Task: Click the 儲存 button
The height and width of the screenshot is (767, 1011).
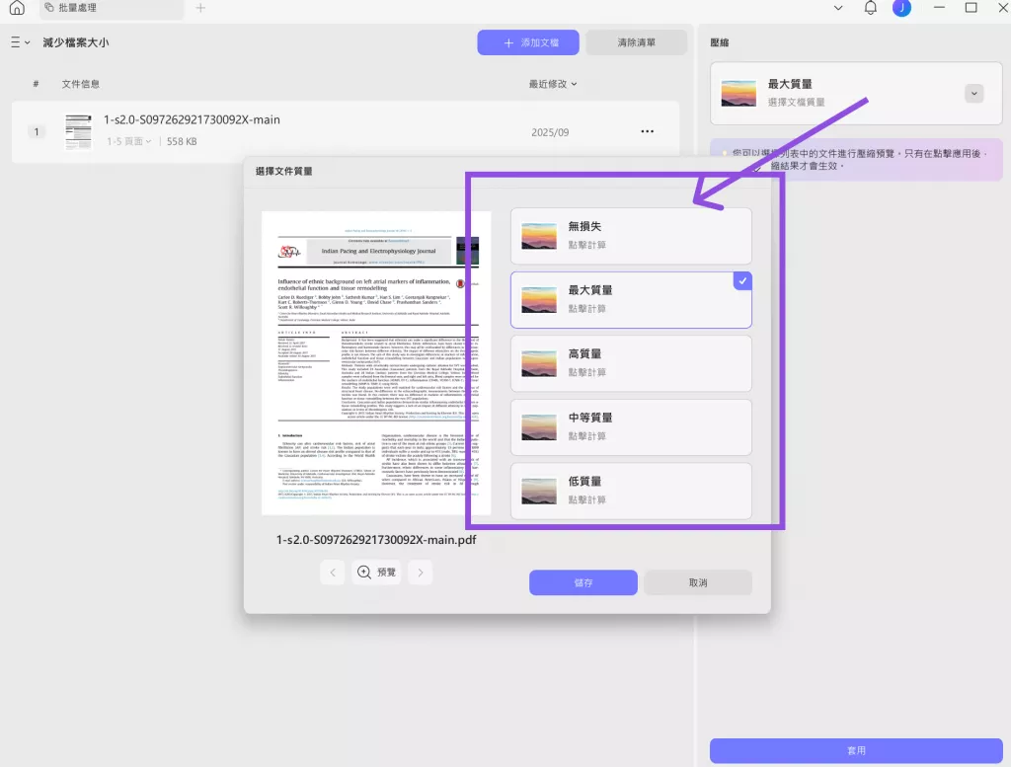Action: [x=583, y=582]
